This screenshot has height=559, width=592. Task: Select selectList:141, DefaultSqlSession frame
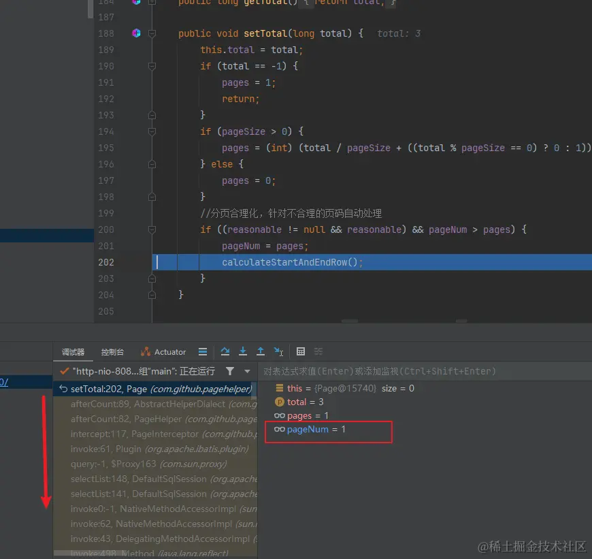(154, 494)
